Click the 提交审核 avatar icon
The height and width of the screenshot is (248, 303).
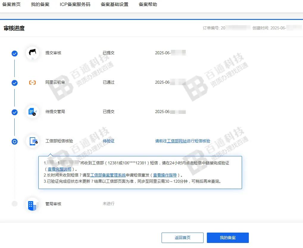click(x=32, y=53)
